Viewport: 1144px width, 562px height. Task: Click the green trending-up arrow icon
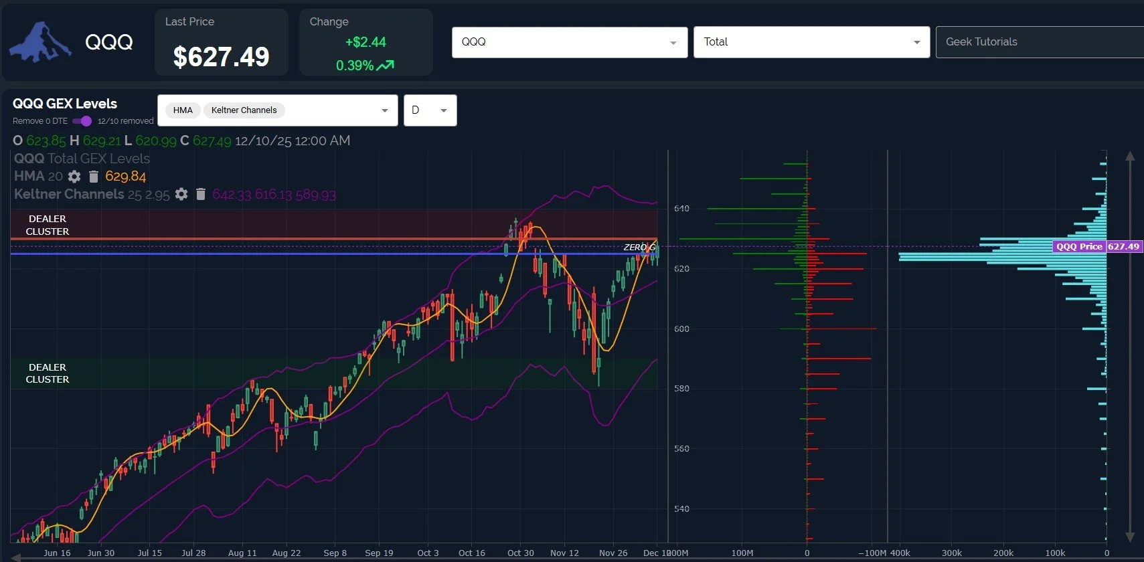tap(386, 66)
